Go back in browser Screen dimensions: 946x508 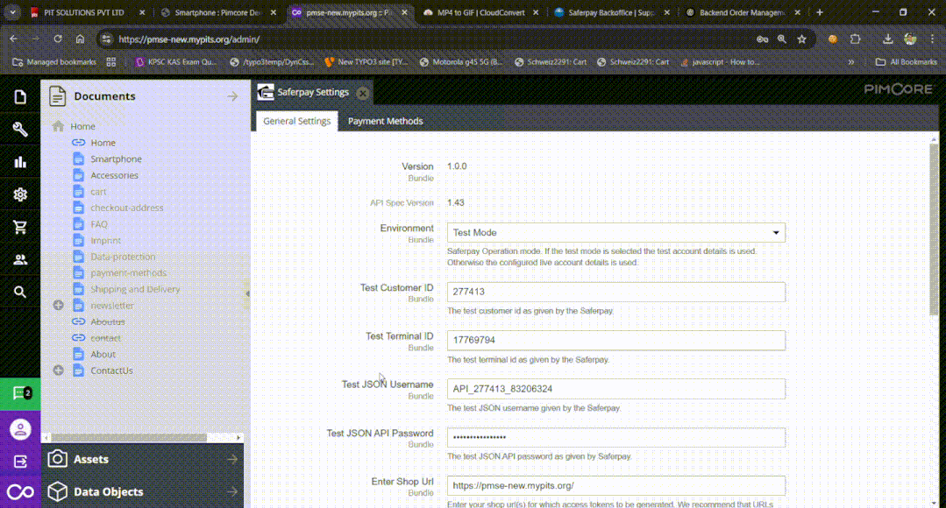(x=13, y=39)
